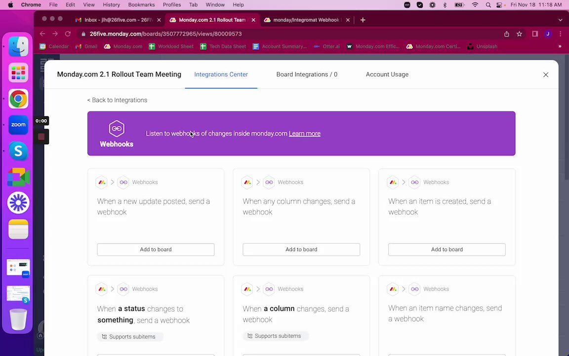Viewport: 569px width, 356px height.
Task: Open the Apple menu
Action: [10, 5]
